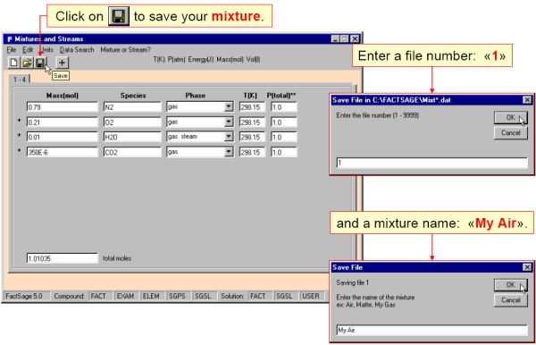Click the T(K) field in the N2 row

pos(252,107)
